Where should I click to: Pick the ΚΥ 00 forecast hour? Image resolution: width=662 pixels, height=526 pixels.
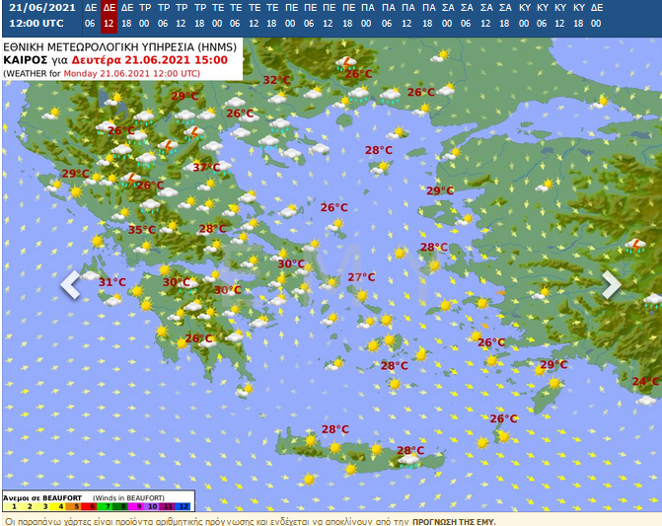524,16
